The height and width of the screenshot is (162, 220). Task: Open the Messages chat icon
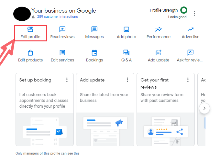coord(94,30)
